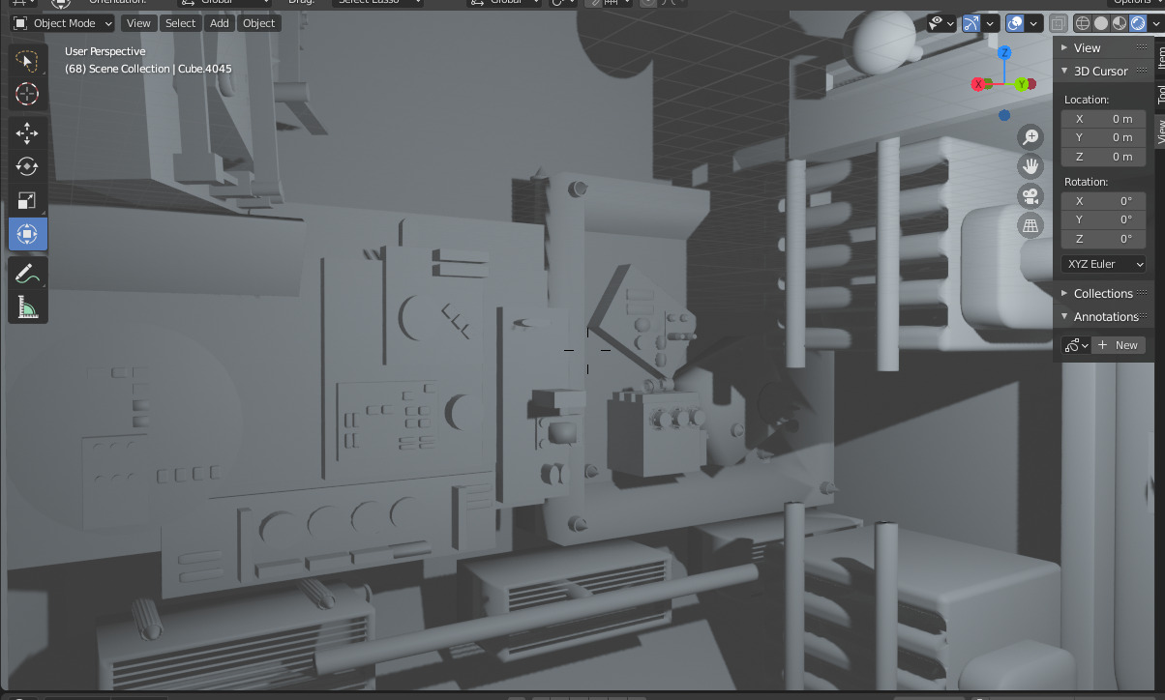
Task: Click the cursor Location X field
Action: coord(1103,119)
